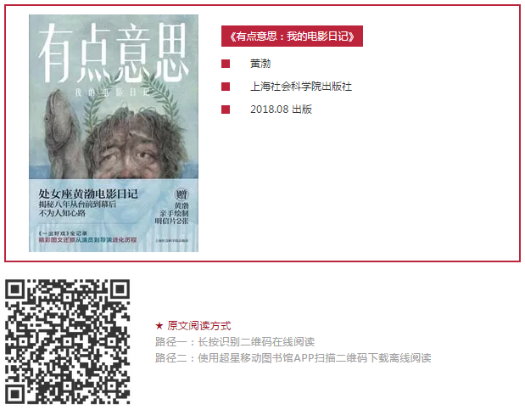Click the large 有点意思 cover title
The height and width of the screenshot is (410, 525).
click(x=112, y=53)
